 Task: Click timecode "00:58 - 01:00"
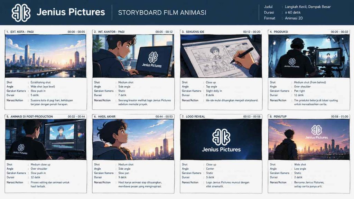click(x=339, y=116)
